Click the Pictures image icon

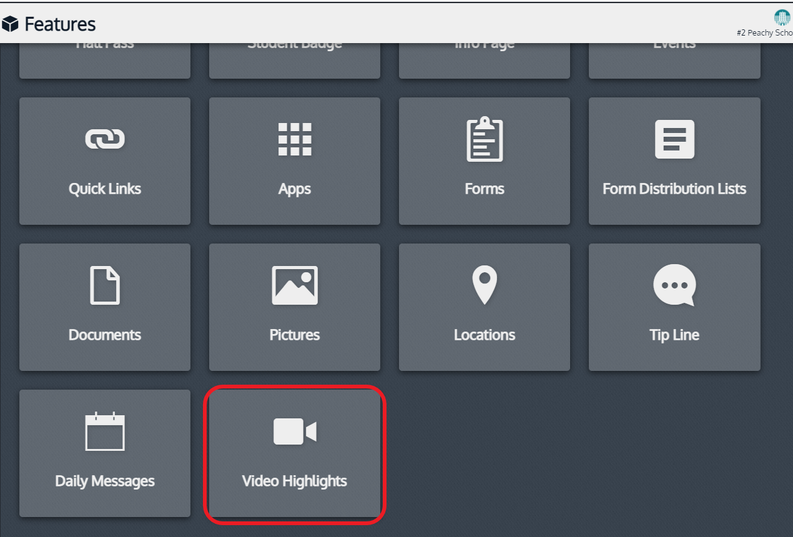pyautogui.click(x=295, y=285)
